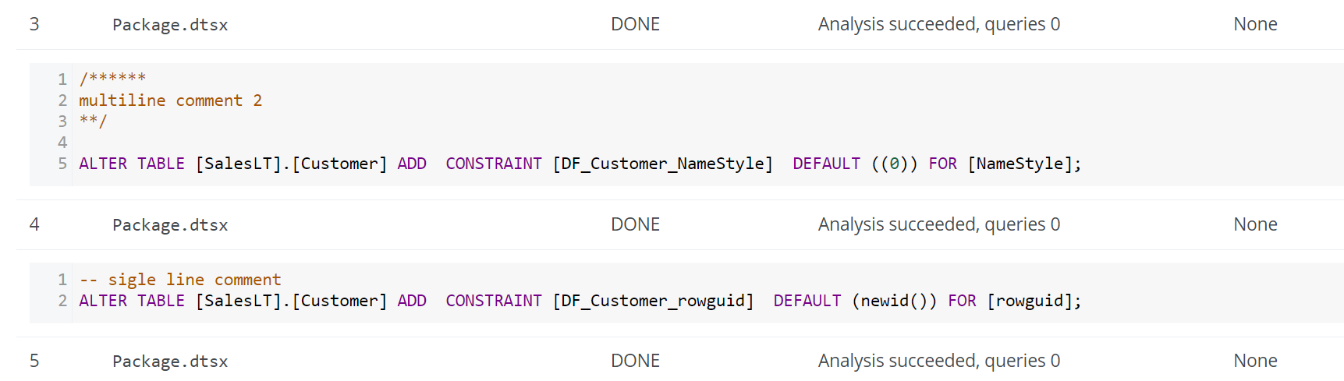Click row 5 'Analysis succeeded, queries 0' text
The height and width of the screenshot is (381, 1344).
[x=938, y=361]
